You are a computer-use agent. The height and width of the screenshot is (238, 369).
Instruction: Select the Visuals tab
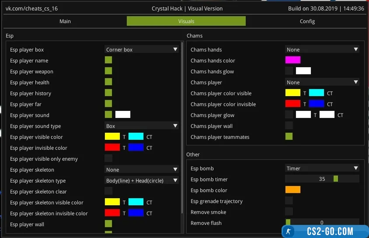coord(186,21)
